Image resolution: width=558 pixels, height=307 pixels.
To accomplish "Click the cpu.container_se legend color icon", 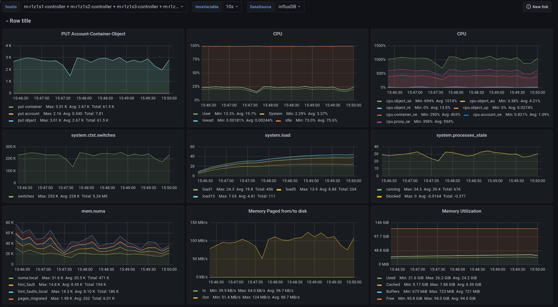I will (379, 115).
